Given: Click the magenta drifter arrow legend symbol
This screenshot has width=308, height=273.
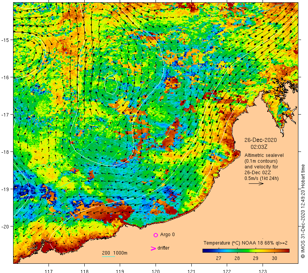Looking at the screenshot, I should (153, 248).
